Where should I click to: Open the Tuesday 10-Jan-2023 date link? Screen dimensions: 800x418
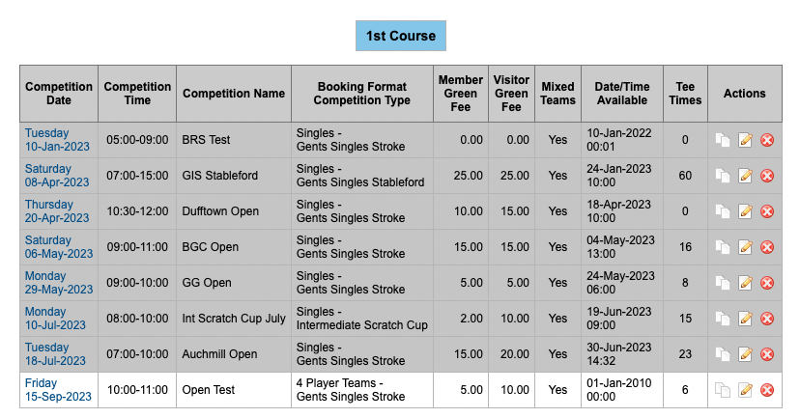pos(57,140)
